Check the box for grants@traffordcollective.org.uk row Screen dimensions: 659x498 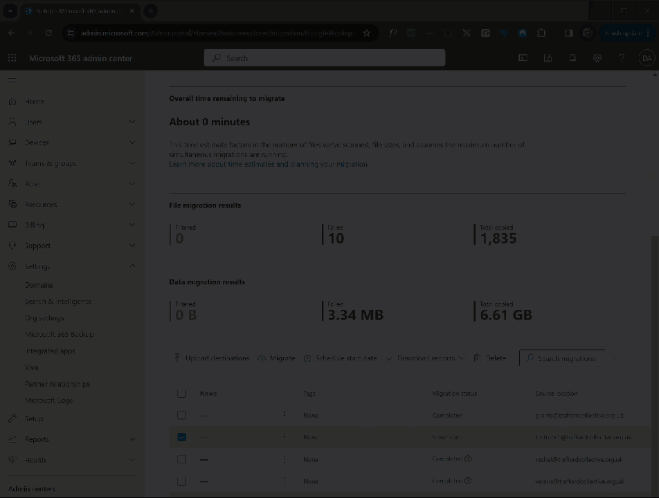[x=181, y=415]
